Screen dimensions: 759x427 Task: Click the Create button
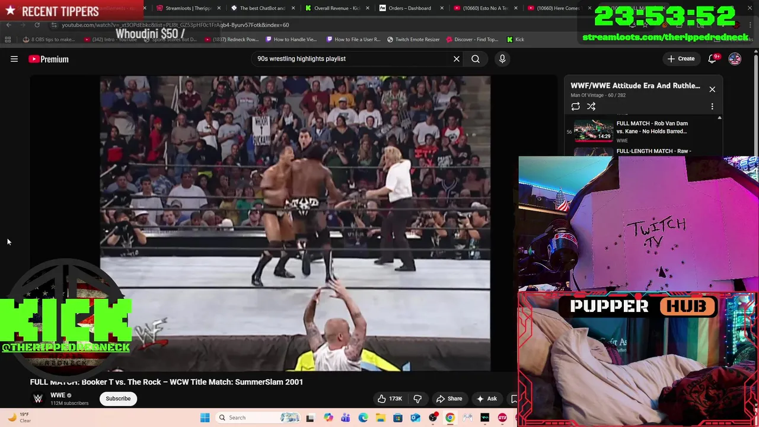[681, 59]
